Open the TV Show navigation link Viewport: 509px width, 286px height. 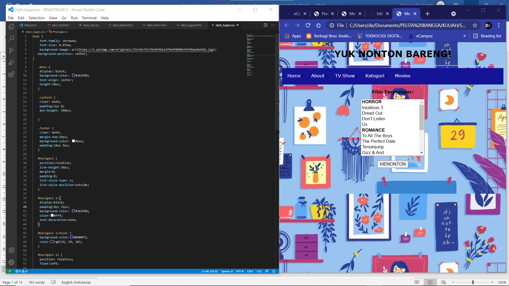tap(345, 76)
